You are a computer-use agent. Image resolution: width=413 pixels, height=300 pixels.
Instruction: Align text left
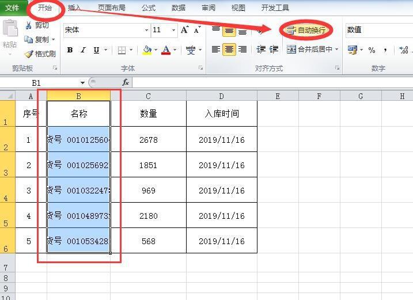point(216,50)
